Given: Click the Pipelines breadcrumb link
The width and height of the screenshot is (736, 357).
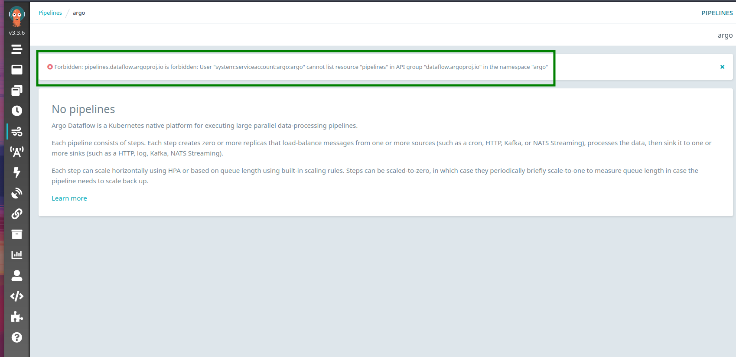Looking at the screenshot, I should tap(50, 13).
